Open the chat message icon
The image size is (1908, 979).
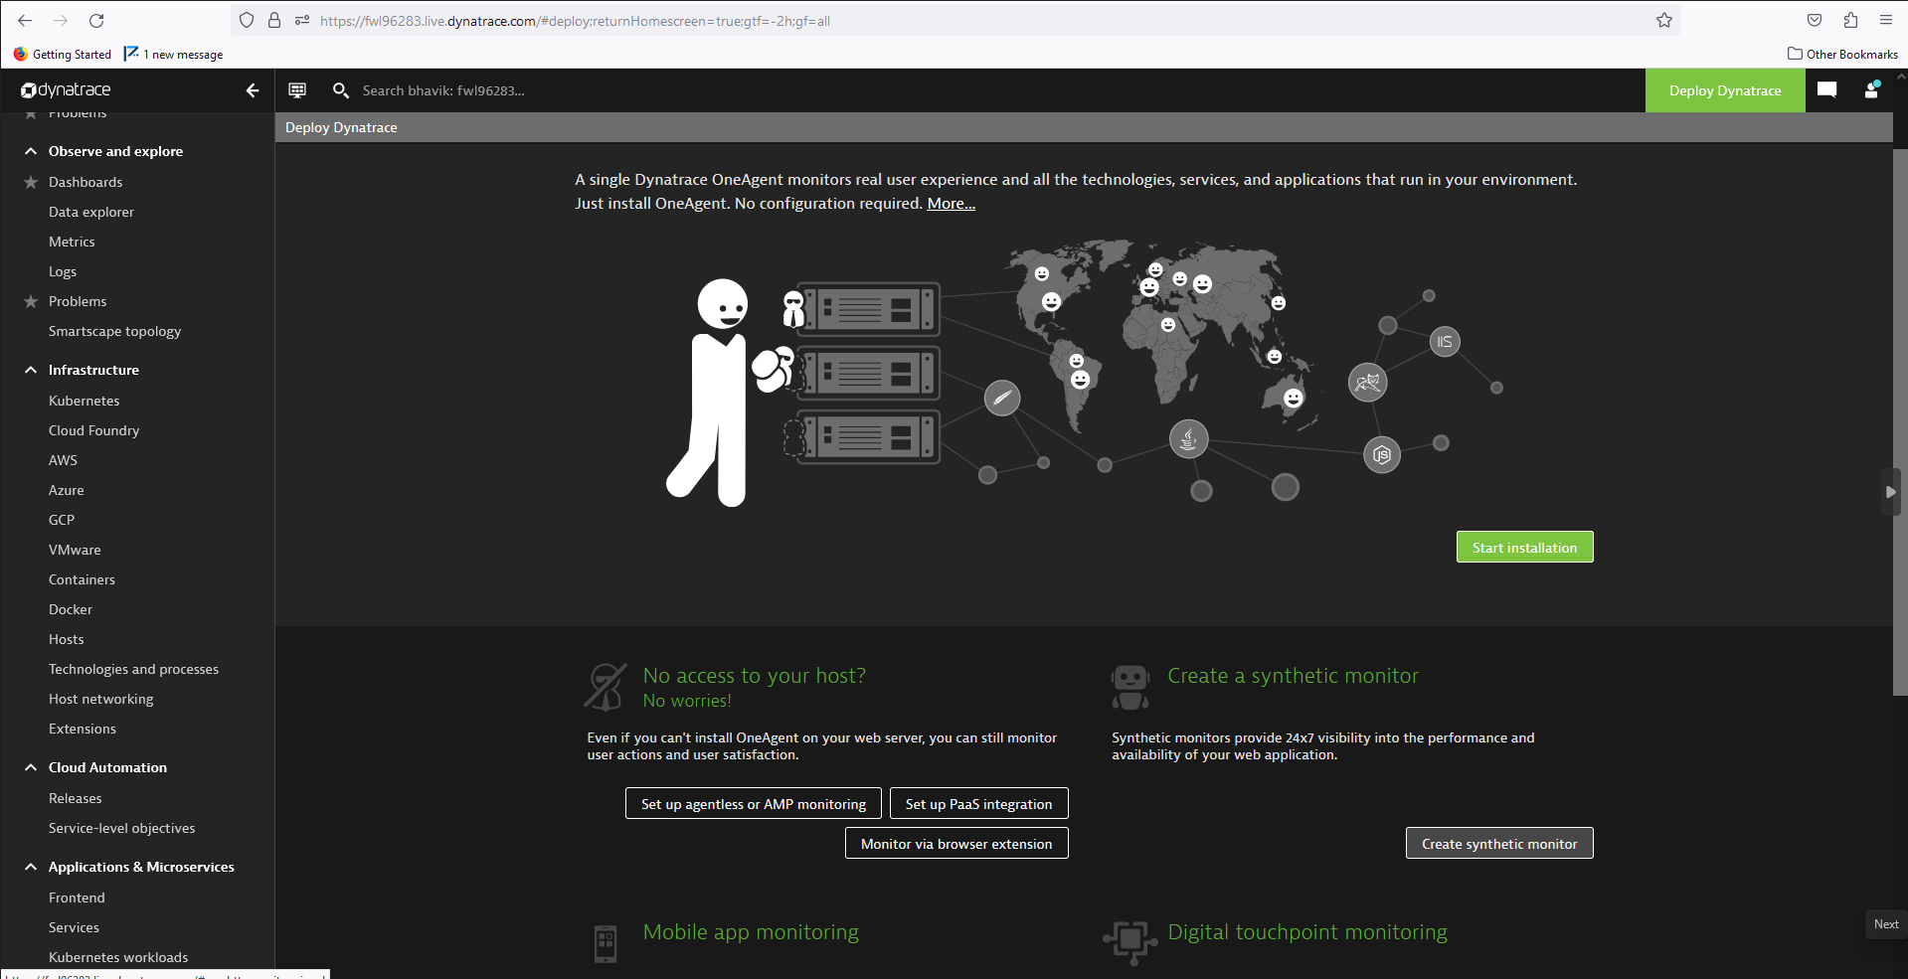pyautogui.click(x=1826, y=90)
